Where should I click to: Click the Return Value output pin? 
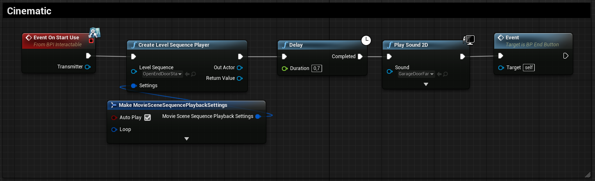(x=240, y=78)
